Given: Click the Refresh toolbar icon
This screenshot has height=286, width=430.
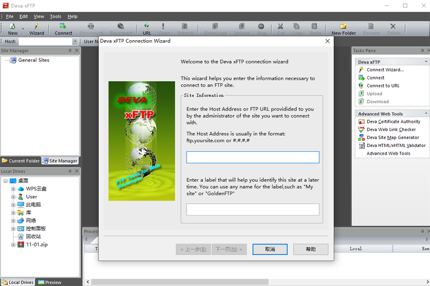Looking at the screenshot, I should click(185, 29).
